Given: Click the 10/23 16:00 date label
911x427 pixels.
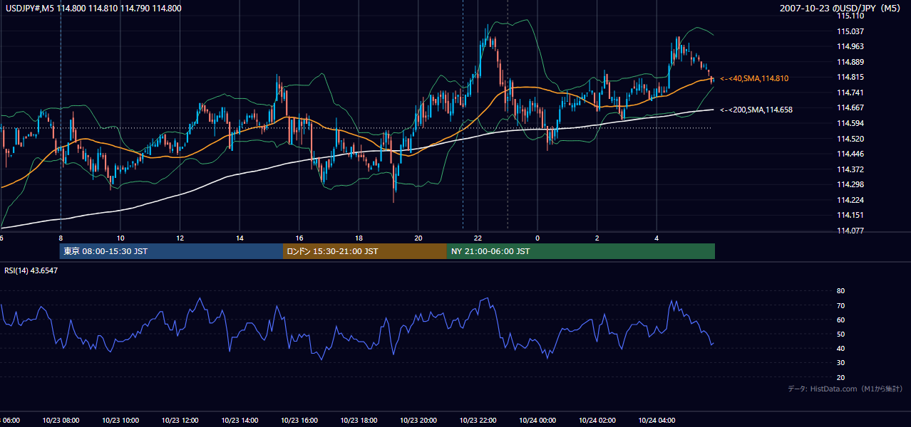Looking at the screenshot, I should pos(299,421).
